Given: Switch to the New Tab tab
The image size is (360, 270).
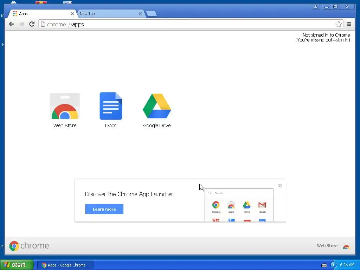Looking at the screenshot, I should [111, 14].
